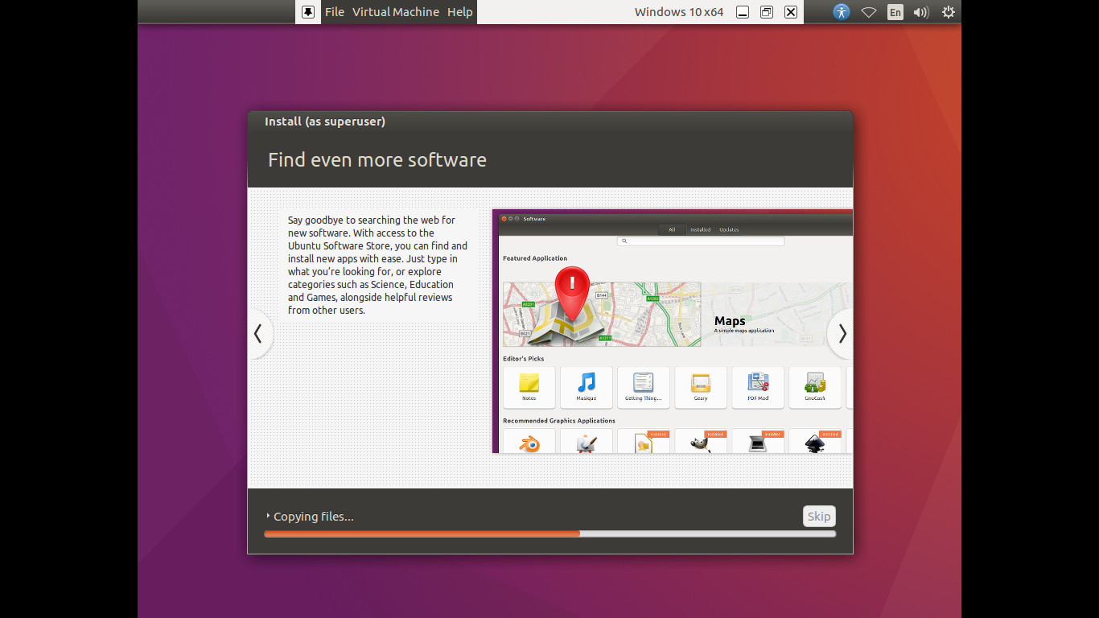Viewport: 1099px width, 618px height.
Task: Click the pin icon in VM toolbar
Action: point(308,12)
